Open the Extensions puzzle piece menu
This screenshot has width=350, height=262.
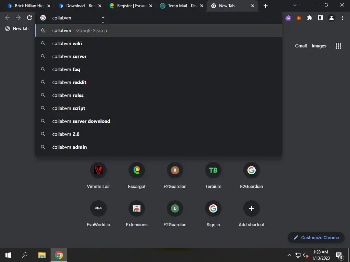pyautogui.click(x=310, y=18)
